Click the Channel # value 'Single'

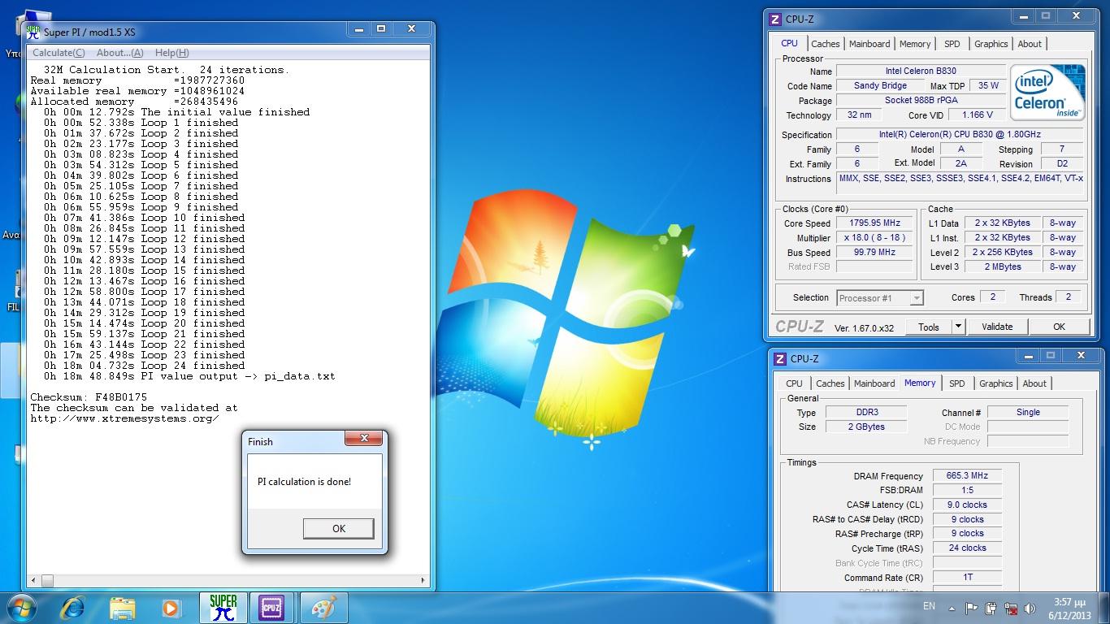(1028, 413)
